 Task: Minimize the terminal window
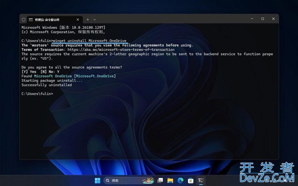coord(252,19)
